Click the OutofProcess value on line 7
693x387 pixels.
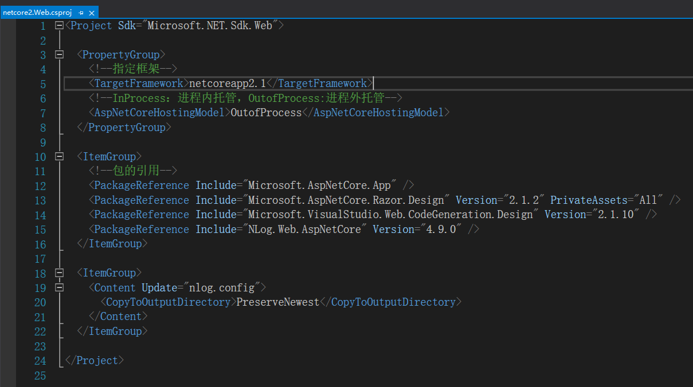(x=266, y=113)
